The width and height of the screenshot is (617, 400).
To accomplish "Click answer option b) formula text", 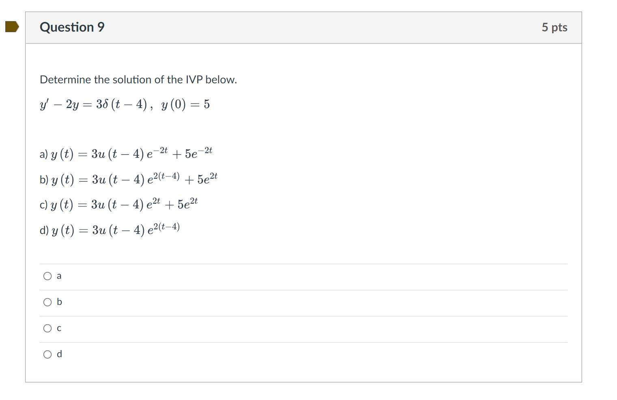I will (128, 178).
